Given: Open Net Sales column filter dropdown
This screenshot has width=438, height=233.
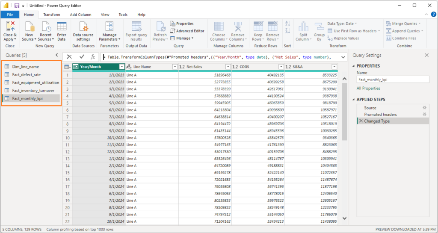Looking at the screenshot, I should (228, 67).
